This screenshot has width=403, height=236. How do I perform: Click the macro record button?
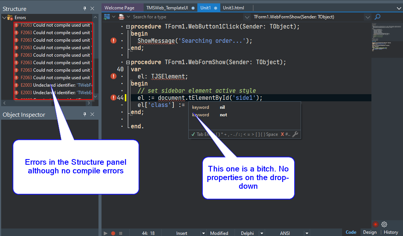coord(113,233)
